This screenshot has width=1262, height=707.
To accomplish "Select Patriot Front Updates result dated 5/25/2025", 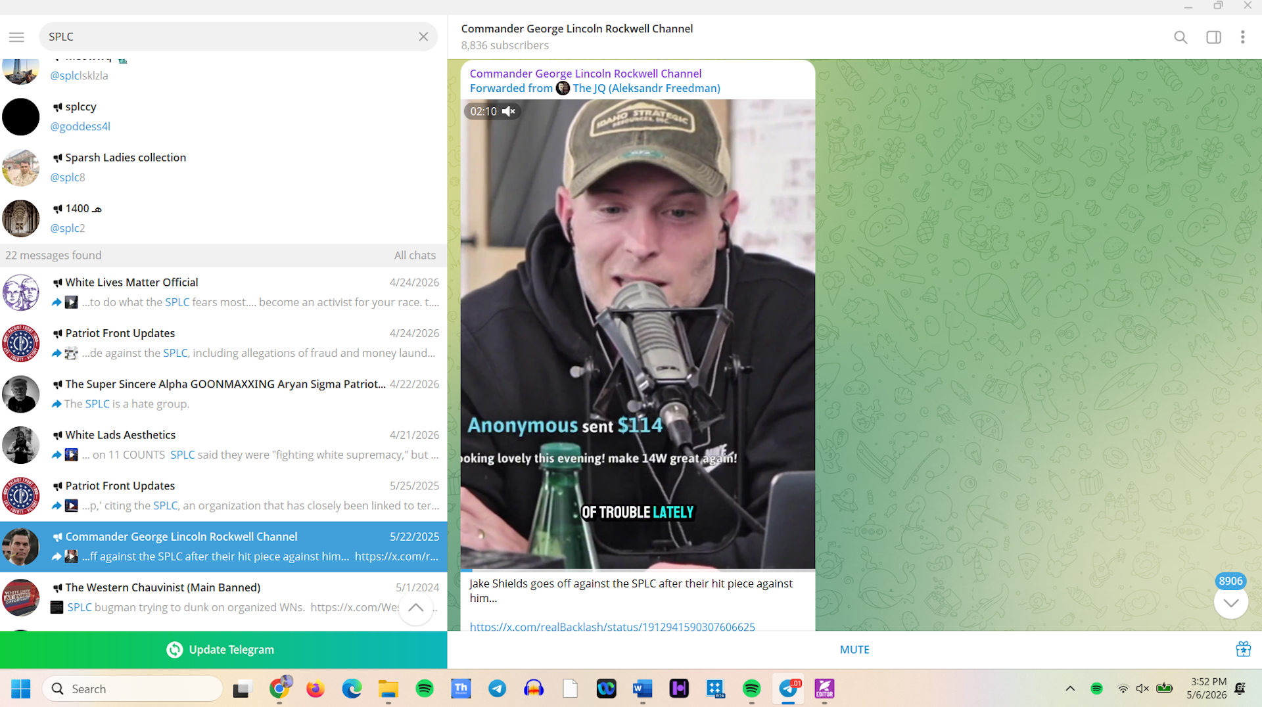I will (223, 496).
